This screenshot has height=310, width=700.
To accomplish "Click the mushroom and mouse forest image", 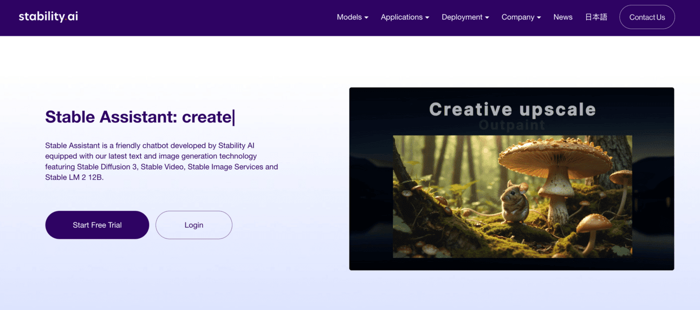I will [x=512, y=196].
